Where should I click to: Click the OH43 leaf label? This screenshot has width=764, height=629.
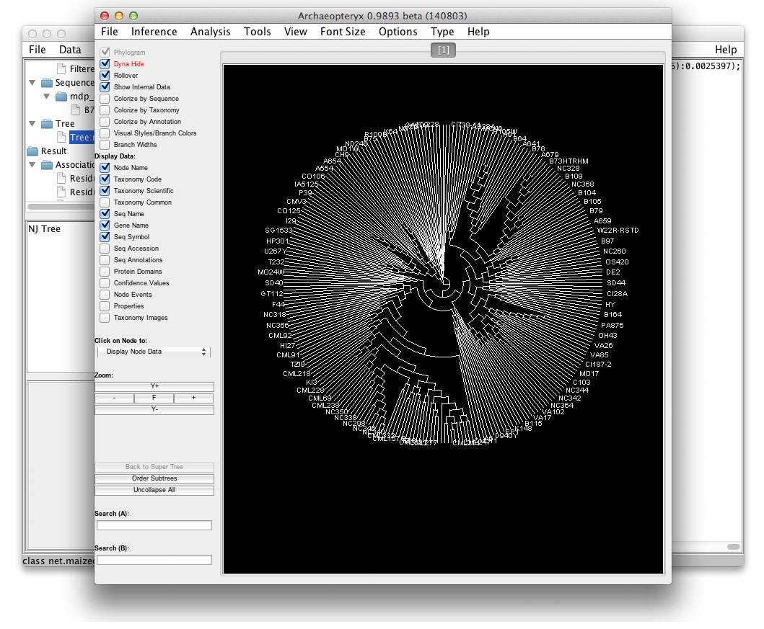pyautogui.click(x=607, y=336)
